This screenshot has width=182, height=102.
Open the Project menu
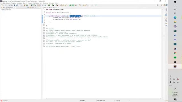pos(30,3)
